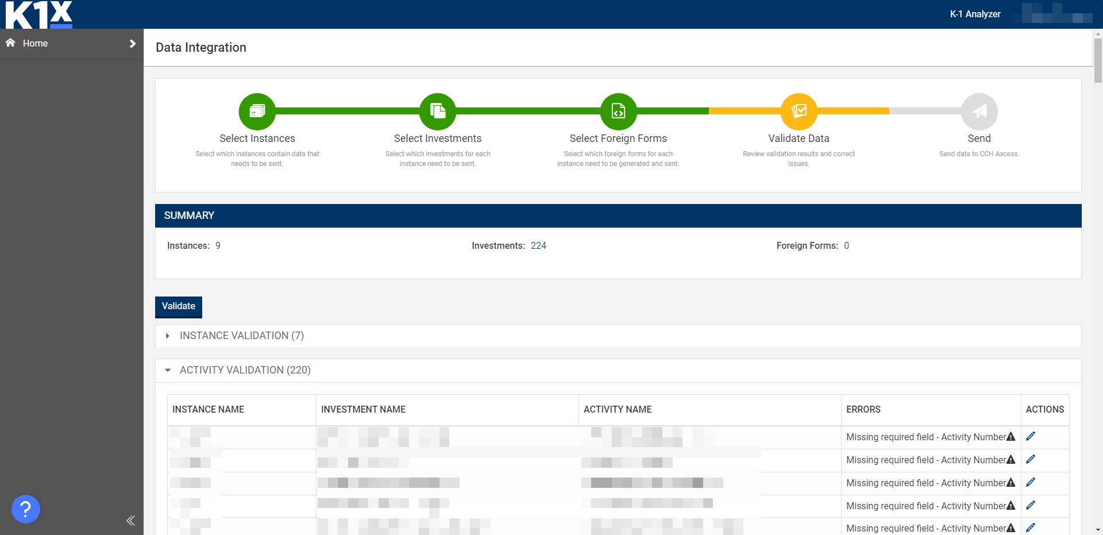This screenshot has height=535, width=1103.
Task: Click the Validate Data step icon
Action: tap(799, 111)
